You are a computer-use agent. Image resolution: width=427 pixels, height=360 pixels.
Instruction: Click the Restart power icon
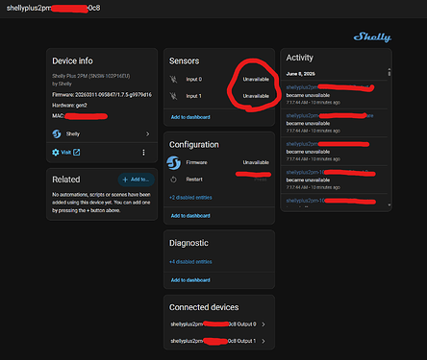[x=173, y=180]
